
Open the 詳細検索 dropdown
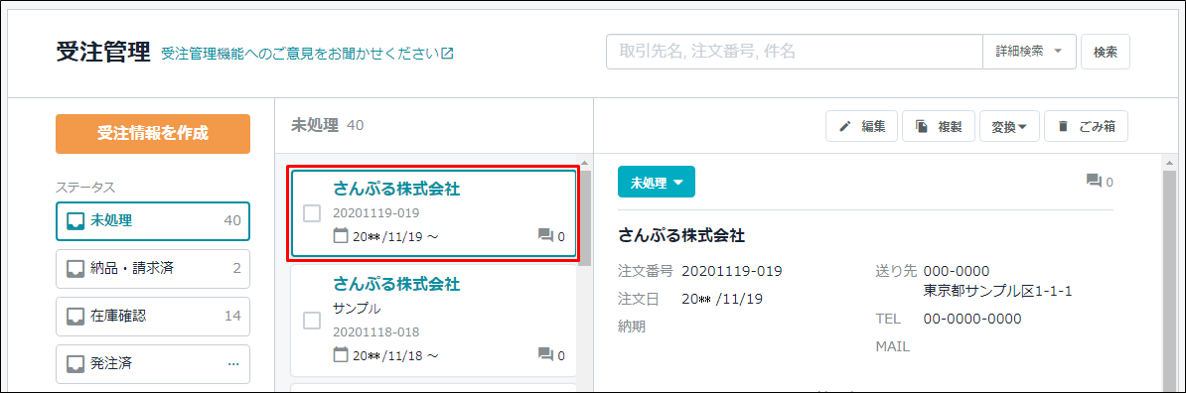tap(1029, 52)
